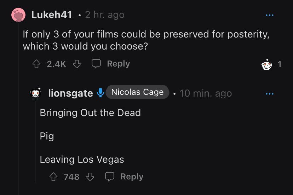Open Lukeh41's pink avatar profile

pos(18,15)
